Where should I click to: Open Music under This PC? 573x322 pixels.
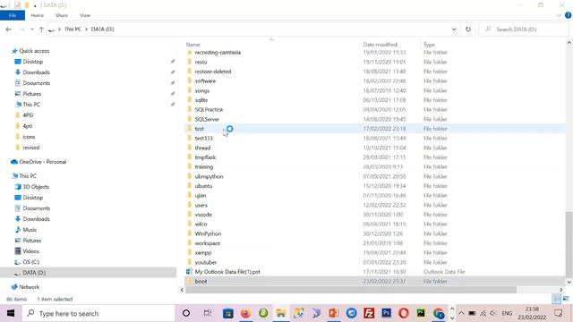[x=30, y=230]
